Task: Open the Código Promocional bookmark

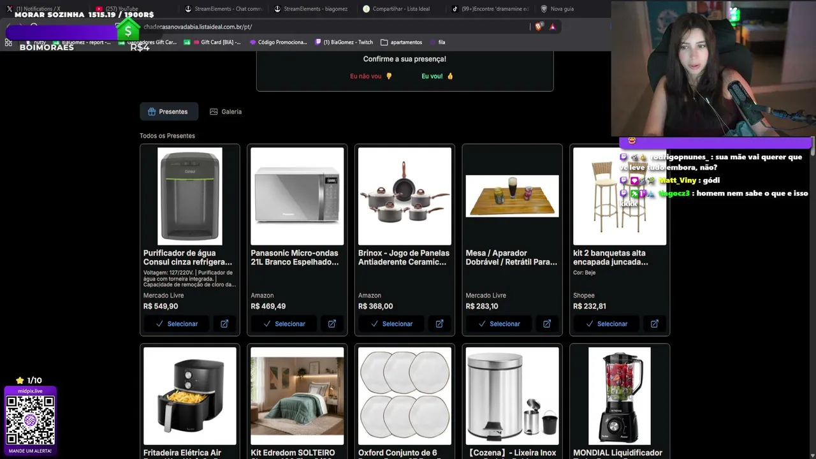Action: [279, 42]
